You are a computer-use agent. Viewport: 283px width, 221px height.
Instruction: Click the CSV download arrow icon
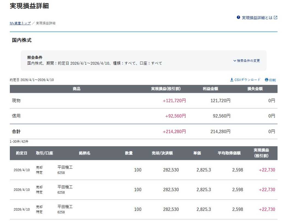coord(232,80)
